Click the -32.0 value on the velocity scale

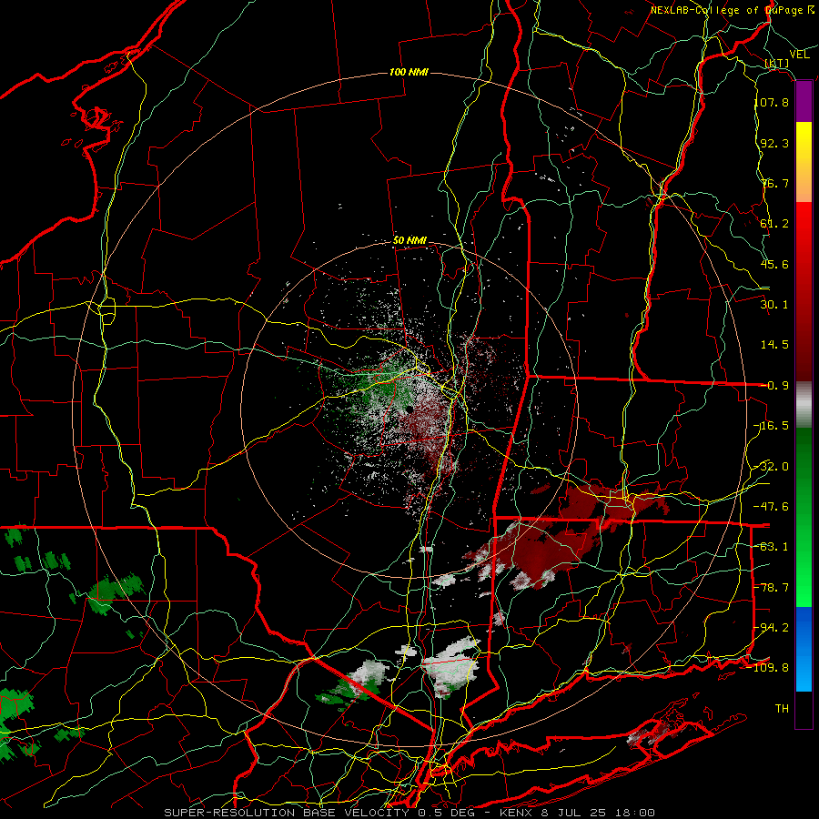771,467
